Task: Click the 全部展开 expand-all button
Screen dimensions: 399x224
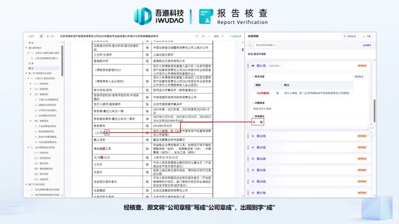Action: (x=367, y=45)
